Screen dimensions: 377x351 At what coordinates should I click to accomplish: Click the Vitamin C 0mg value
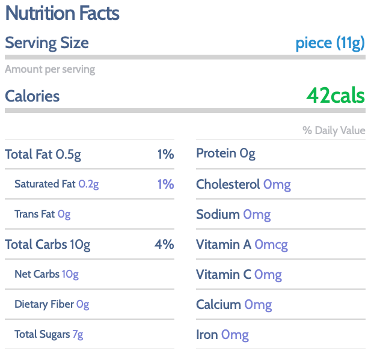pos(268,275)
